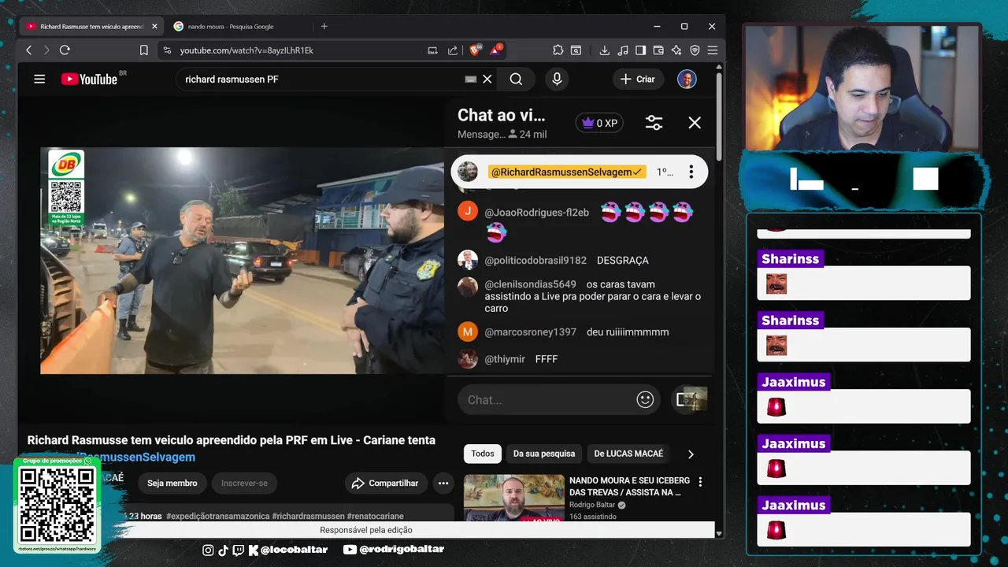Select the Todos filter chip
Viewport: 1008px width, 567px height.
pos(483,454)
